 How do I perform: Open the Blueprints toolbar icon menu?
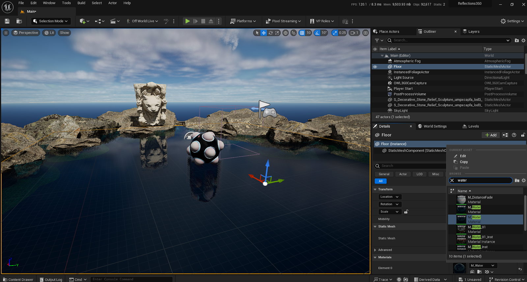tap(99, 21)
